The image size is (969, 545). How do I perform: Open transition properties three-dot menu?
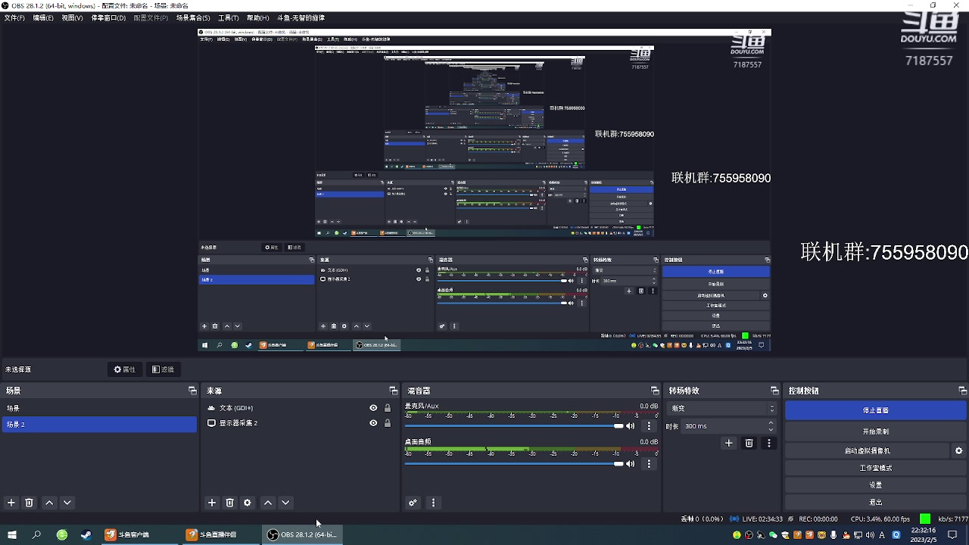pos(769,444)
